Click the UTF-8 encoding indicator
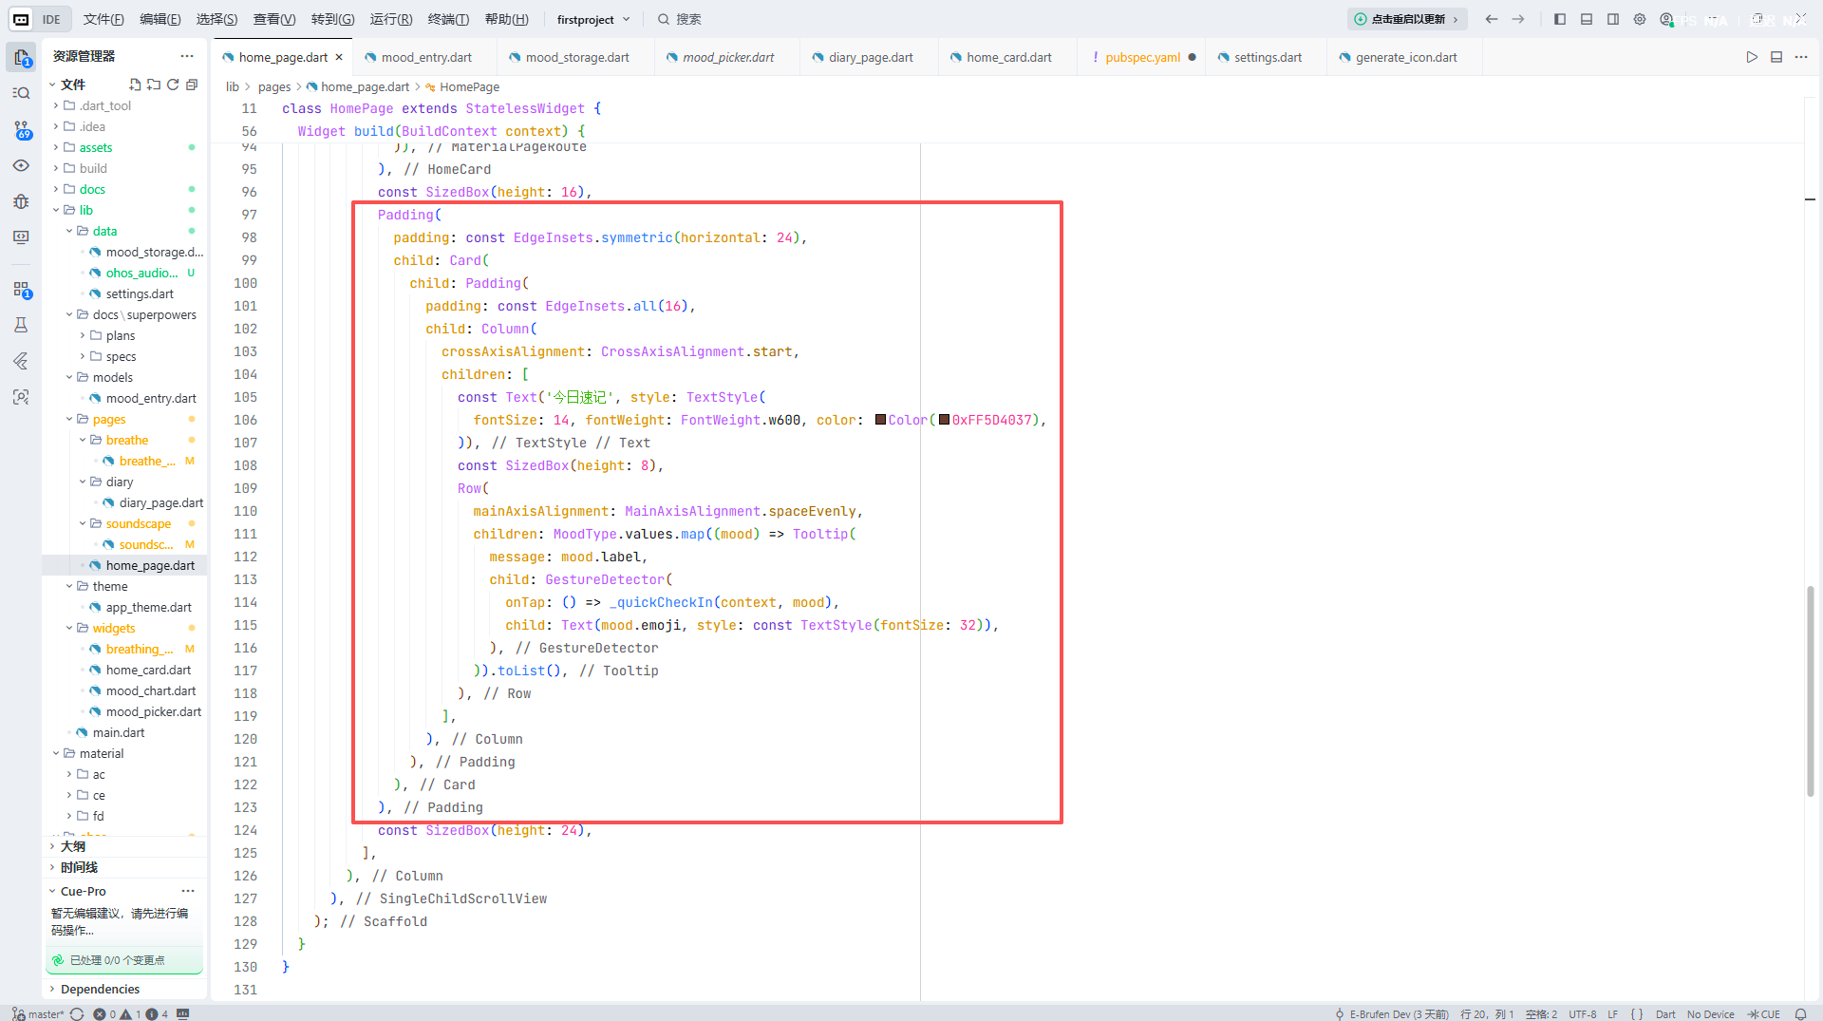The image size is (1823, 1021). click(1582, 1013)
